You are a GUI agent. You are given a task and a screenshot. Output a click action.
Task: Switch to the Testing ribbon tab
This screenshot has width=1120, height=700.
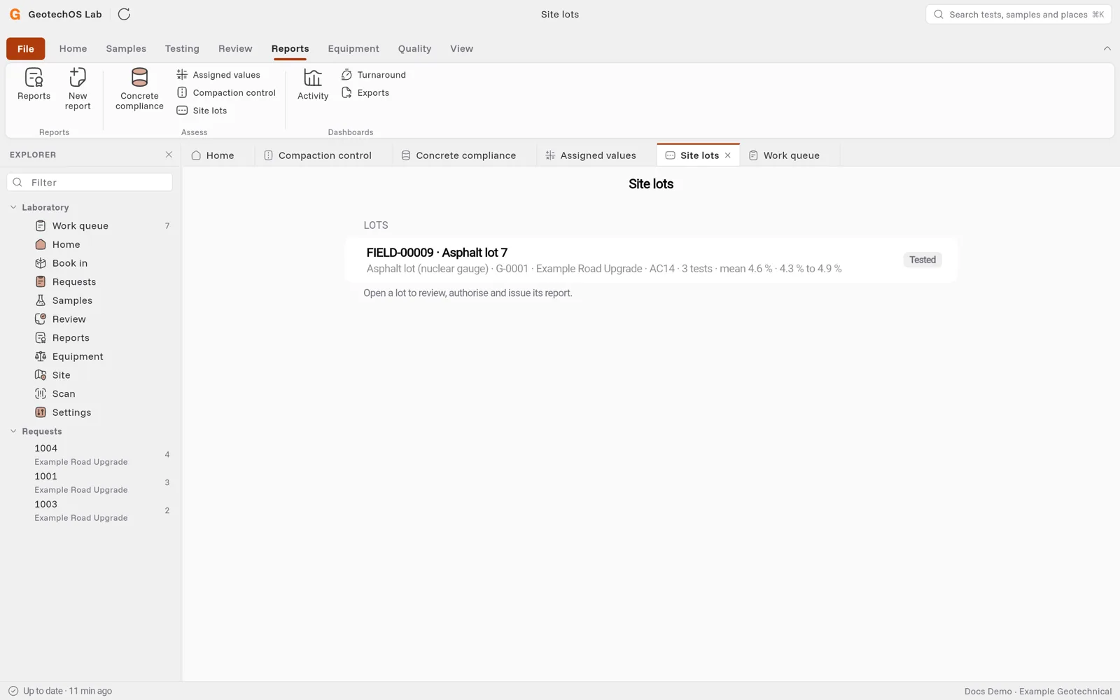[x=182, y=48]
